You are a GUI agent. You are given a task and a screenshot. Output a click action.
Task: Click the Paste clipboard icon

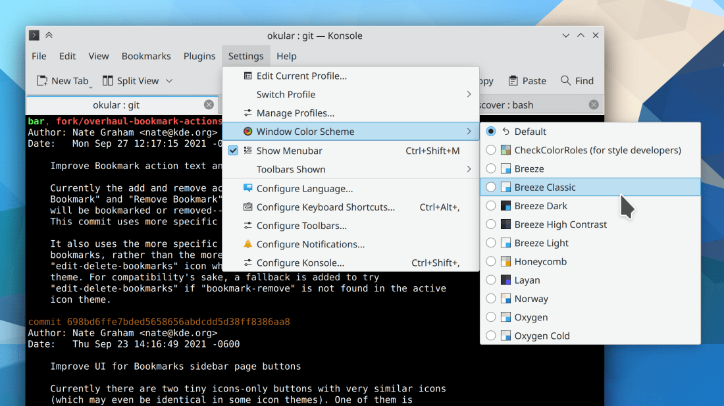pyautogui.click(x=513, y=81)
